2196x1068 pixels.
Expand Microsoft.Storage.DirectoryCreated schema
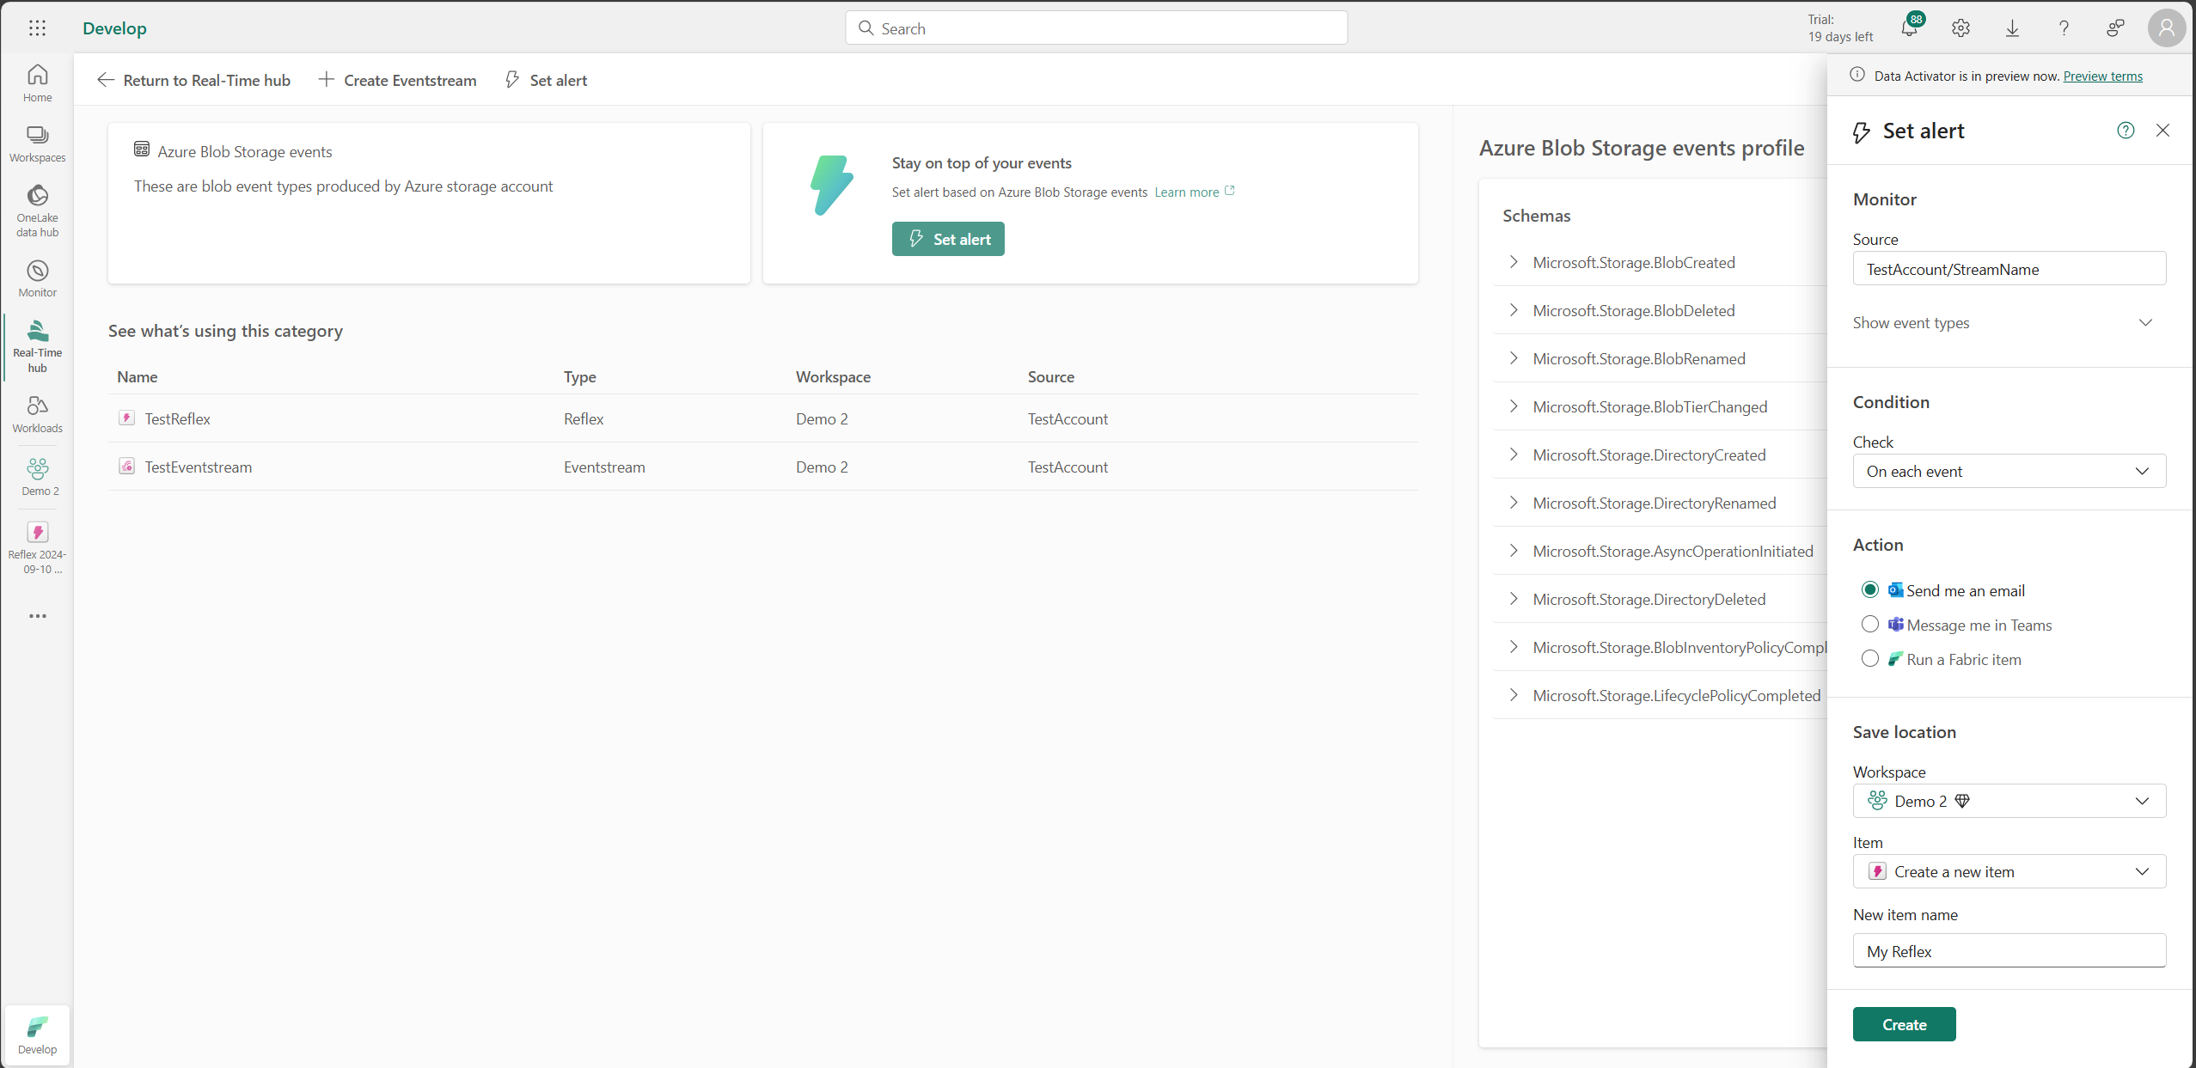(x=1513, y=455)
